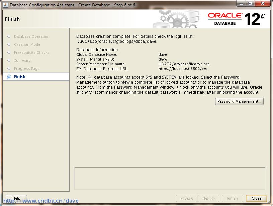
Task: Click the Oracle Database 12c logo
Action: click(x=237, y=19)
